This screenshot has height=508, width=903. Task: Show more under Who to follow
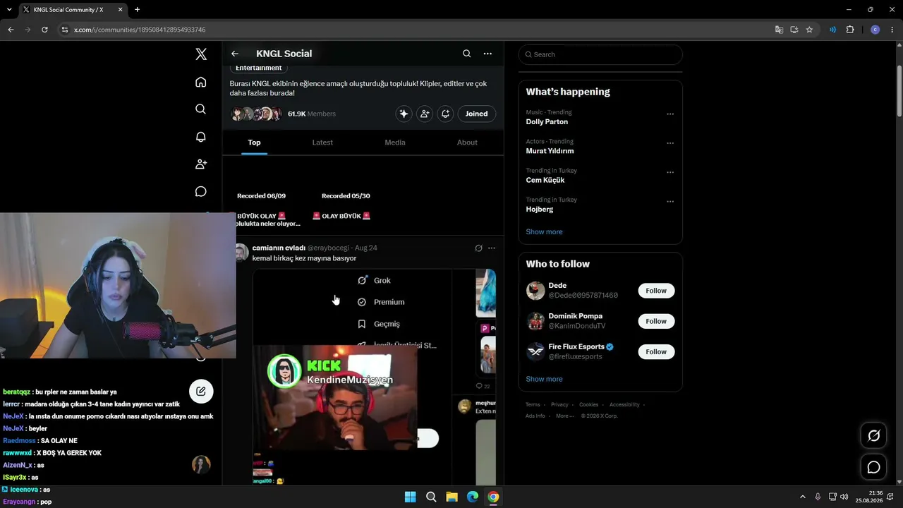point(544,379)
